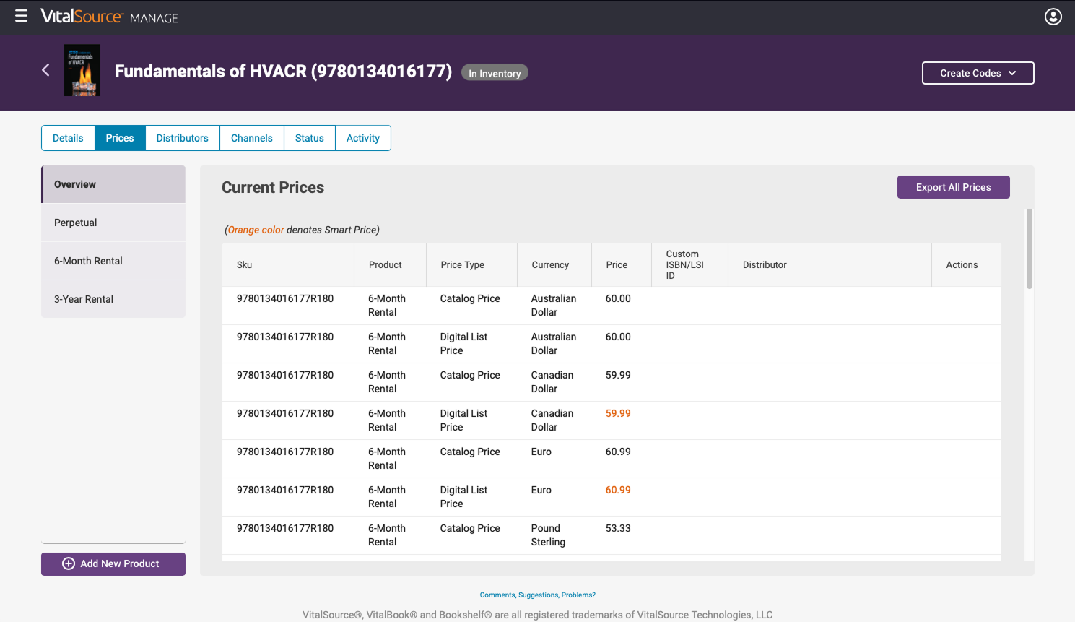Screen dimensions: 1075x622
Task: Click the prices table vertical scrollbar
Action: (1030, 249)
